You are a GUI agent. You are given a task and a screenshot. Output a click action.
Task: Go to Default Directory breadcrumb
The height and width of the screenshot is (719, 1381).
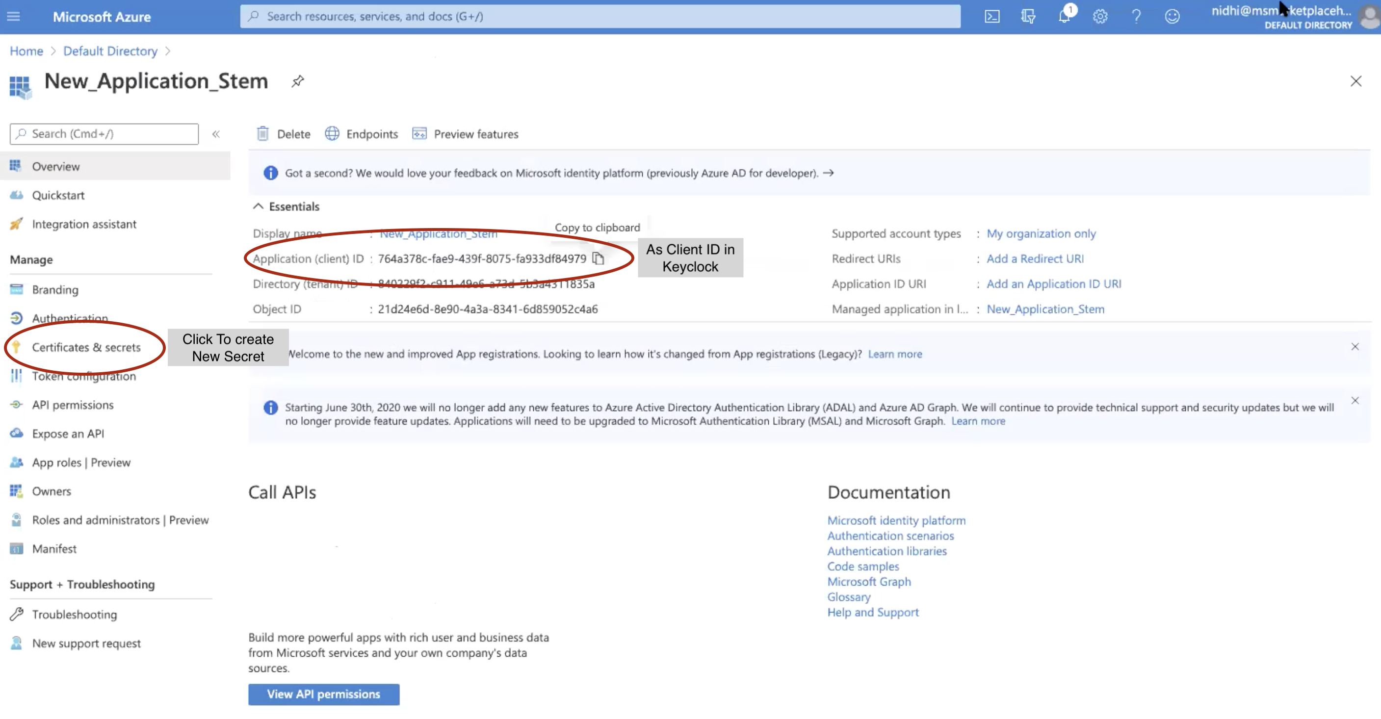pos(110,51)
